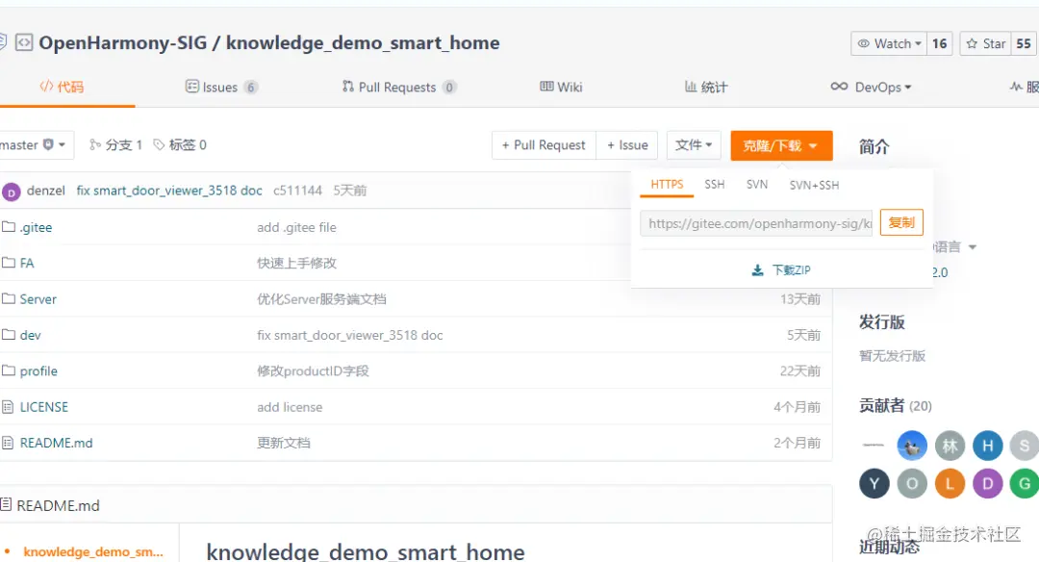Click the README.md file icon in file list
Viewport: 1039px width, 562px height.
pyautogui.click(x=8, y=443)
